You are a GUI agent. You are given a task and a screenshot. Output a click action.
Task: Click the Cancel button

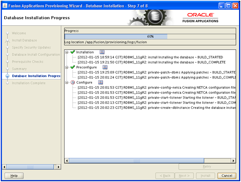click(227, 176)
